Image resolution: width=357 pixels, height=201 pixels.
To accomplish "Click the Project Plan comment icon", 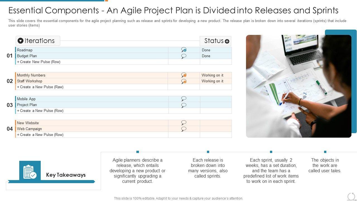I will pyautogui.click(x=184, y=105).
